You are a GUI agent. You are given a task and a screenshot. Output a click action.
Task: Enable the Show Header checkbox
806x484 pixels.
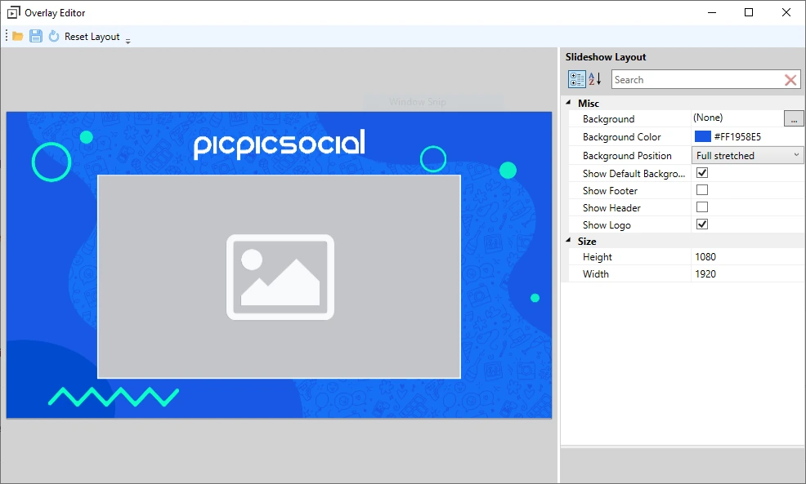tap(702, 206)
